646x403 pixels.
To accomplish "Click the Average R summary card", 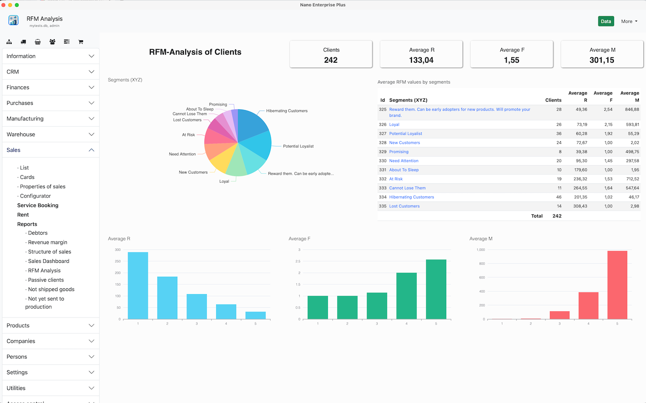I will 421,54.
